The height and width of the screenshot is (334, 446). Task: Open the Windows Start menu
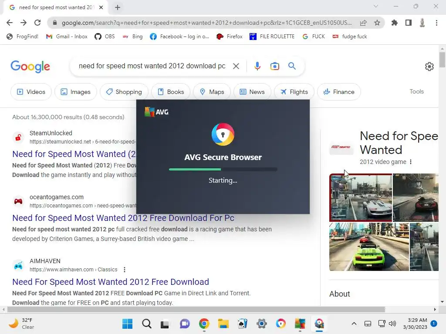127,324
